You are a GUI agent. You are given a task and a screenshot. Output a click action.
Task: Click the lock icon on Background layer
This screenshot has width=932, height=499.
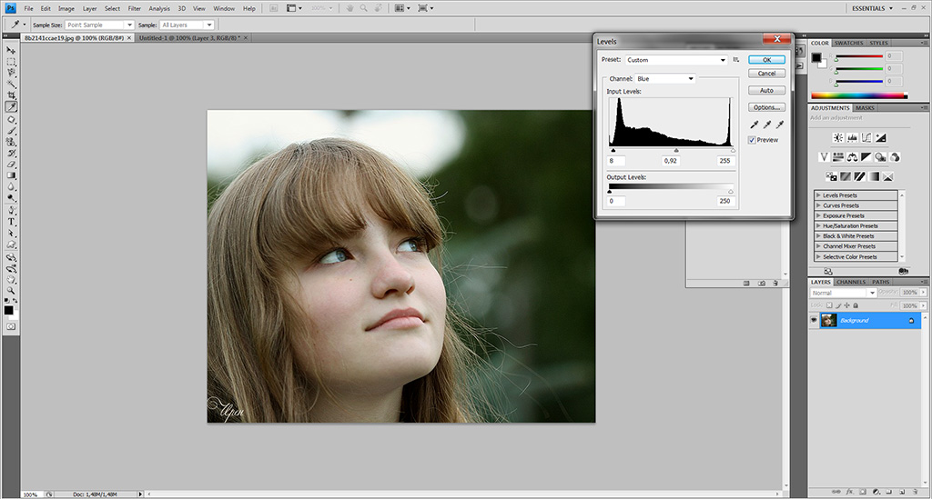(x=910, y=321)
